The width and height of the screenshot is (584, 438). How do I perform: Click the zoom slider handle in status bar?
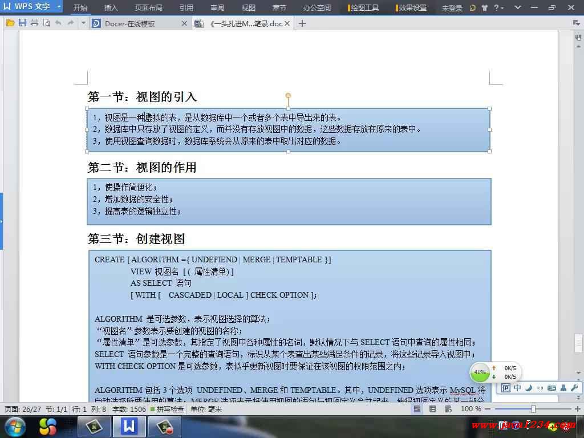[x=533, y=409]
